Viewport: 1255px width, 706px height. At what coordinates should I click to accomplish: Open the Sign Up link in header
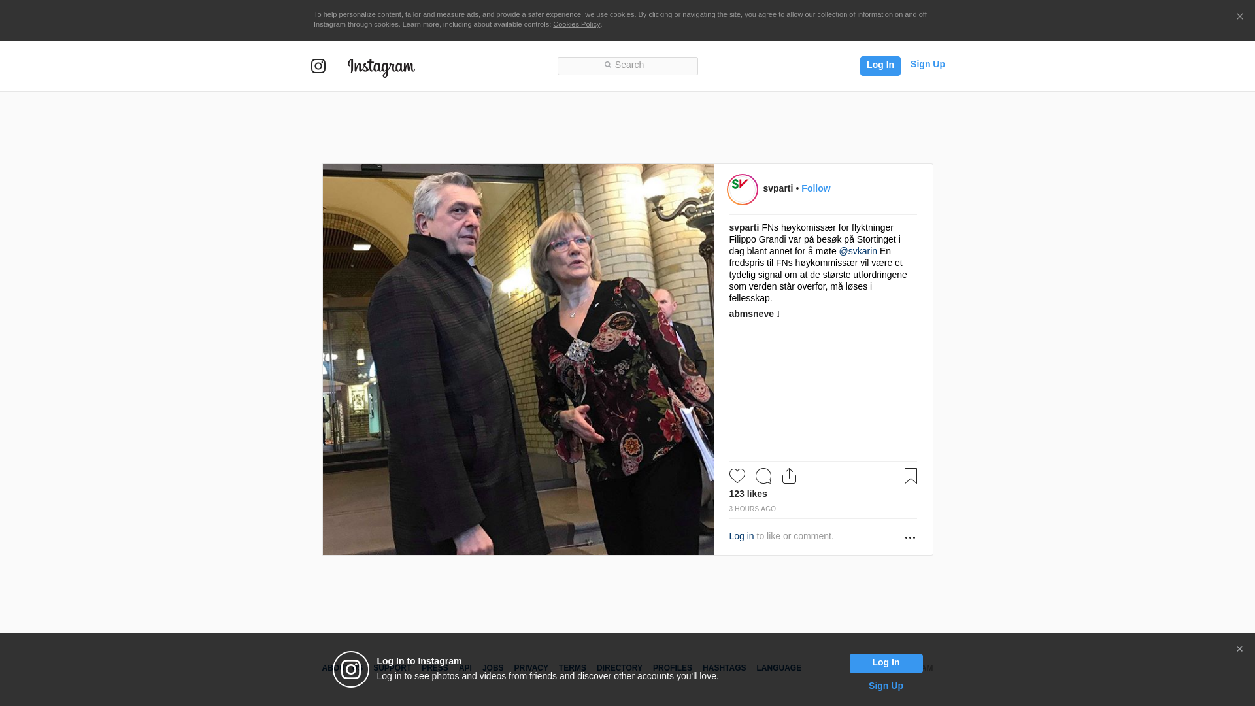click(928, 64)
